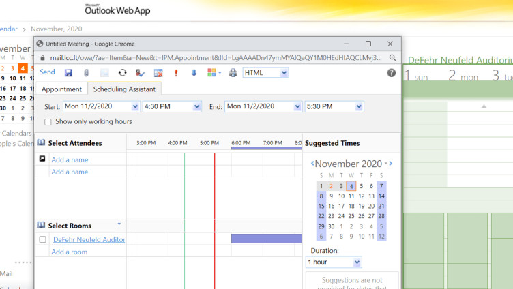Screen dimensions: 513x289
Task: Select the Scheduling Assistant tab
Action: [x=124, y=89]
